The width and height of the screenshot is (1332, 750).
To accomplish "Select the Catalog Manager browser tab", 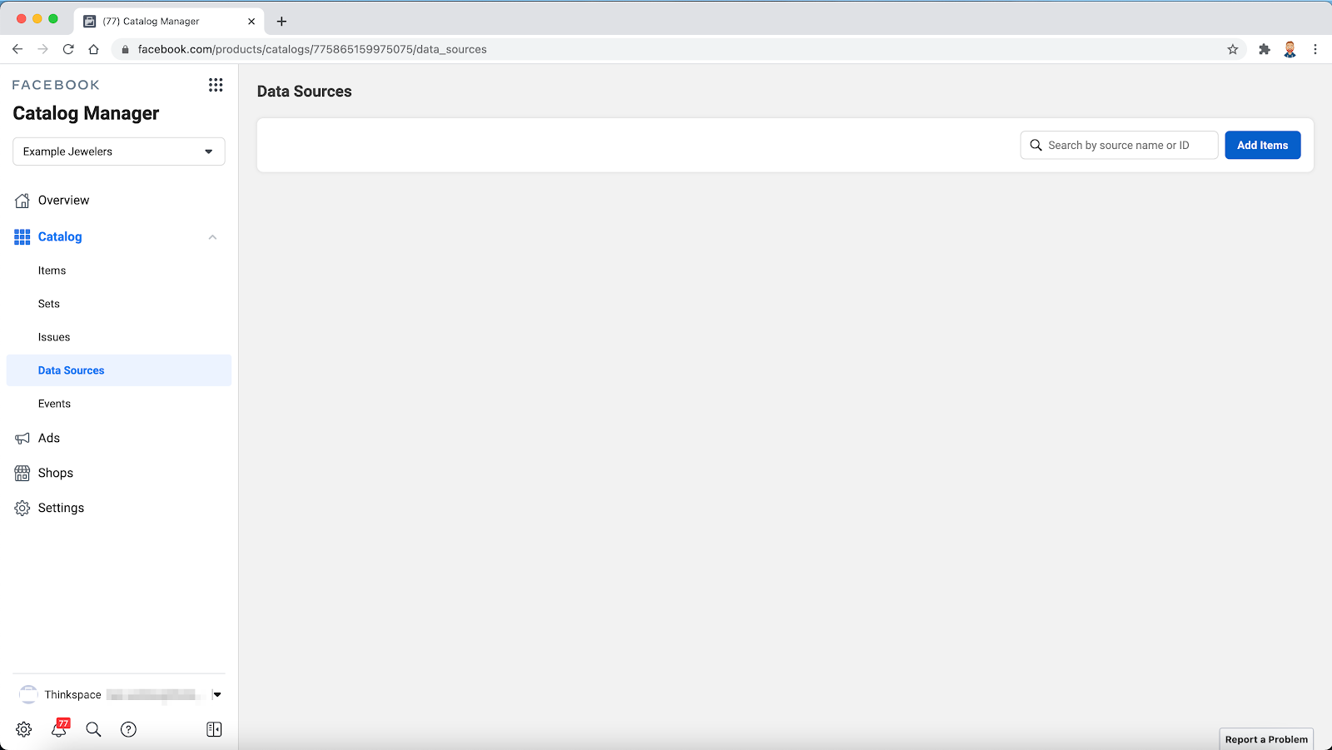I will click(169, 22).
